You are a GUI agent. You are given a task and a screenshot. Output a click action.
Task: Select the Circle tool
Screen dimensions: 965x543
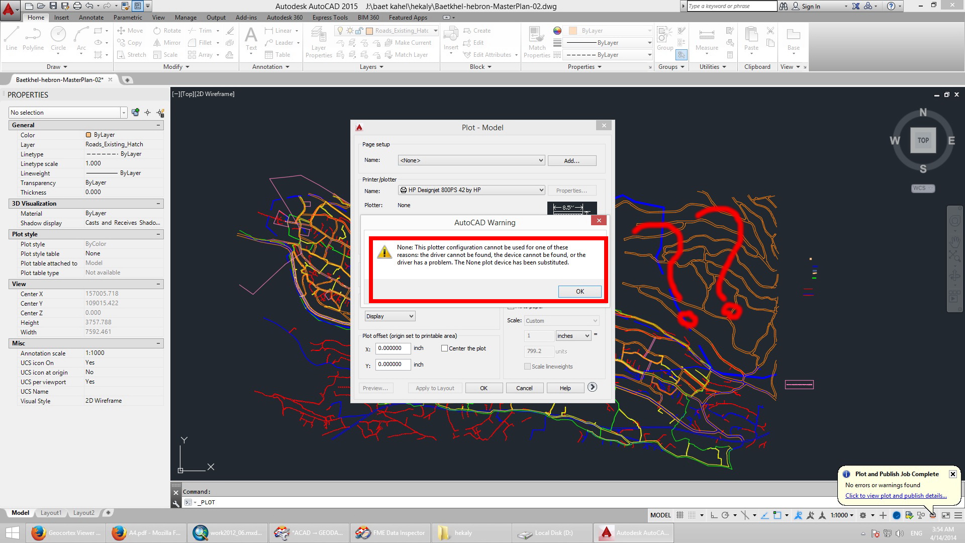(58, 39)
